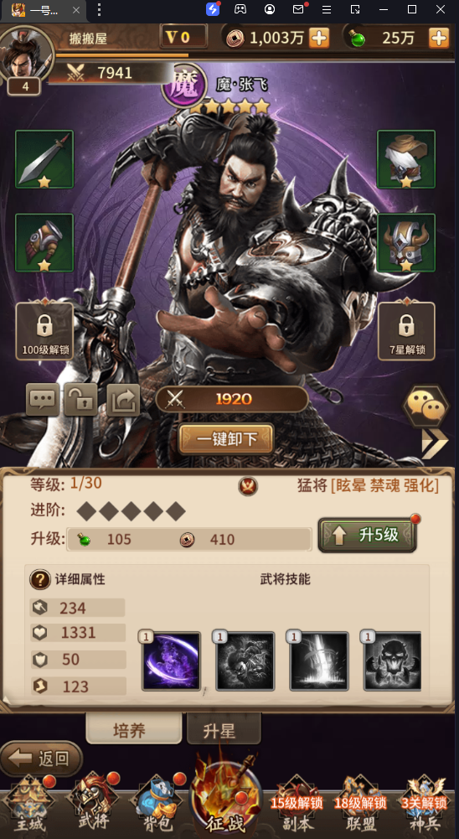Click the 一键卸下 button
This screenshot has height=839, width=459.
pos(226,439)
